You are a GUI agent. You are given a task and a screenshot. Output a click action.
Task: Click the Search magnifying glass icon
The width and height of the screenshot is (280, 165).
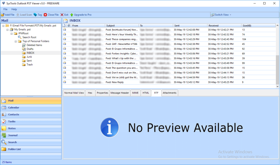4,142
